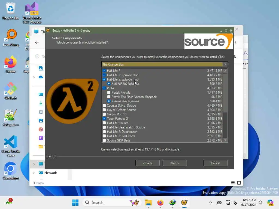The width and height of the screenshot is (279, 209).
Task: Click the back arrow in File Explorer
Action: click(37, 42)
